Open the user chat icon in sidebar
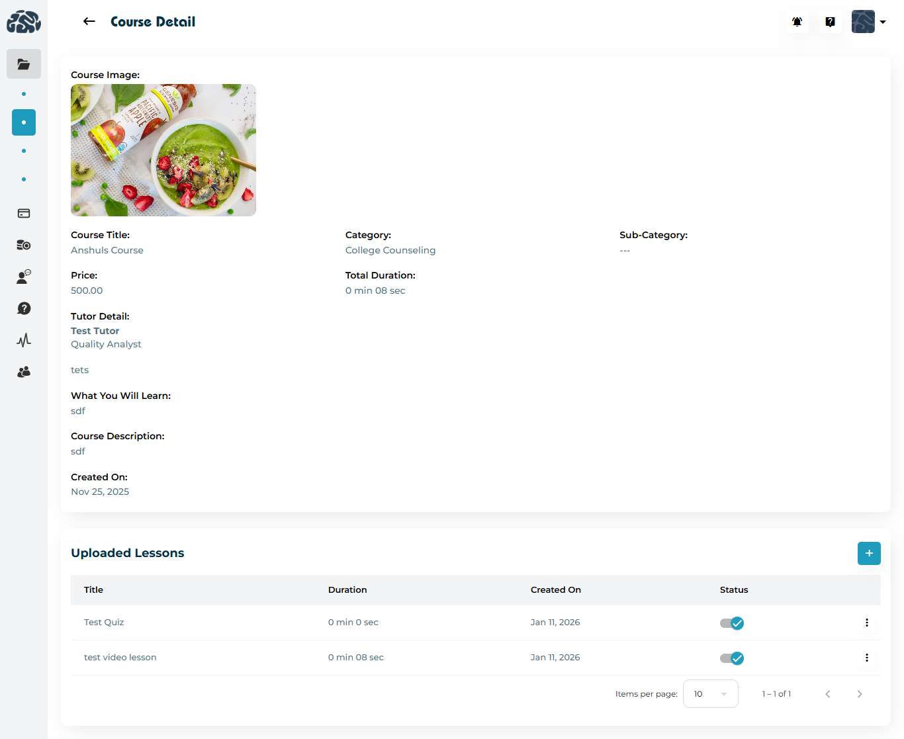Image resolution: width=904 pixels, height=739 pixels. point(24,277)
